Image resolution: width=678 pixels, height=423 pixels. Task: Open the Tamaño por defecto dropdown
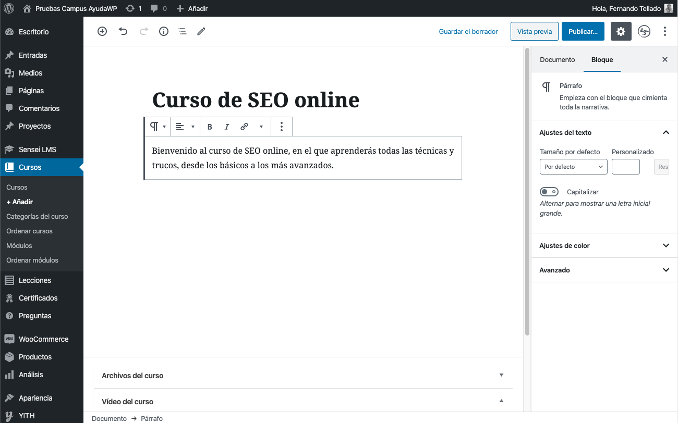573,167
